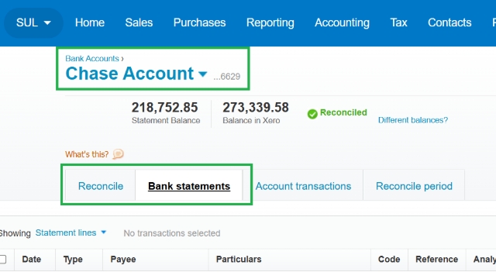Viewport: 496px width, 279px height.
Task: Open the SUL organisation dropdown
Action: 33,22
